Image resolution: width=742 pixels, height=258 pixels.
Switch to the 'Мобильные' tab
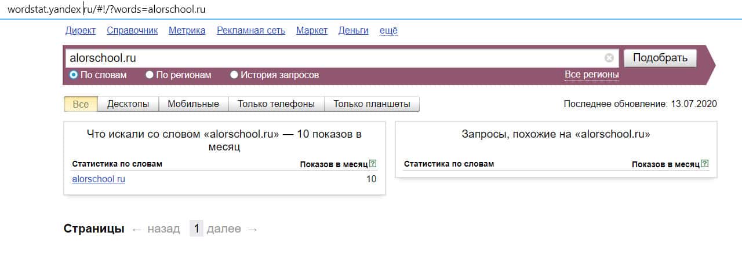coord(193,104)
